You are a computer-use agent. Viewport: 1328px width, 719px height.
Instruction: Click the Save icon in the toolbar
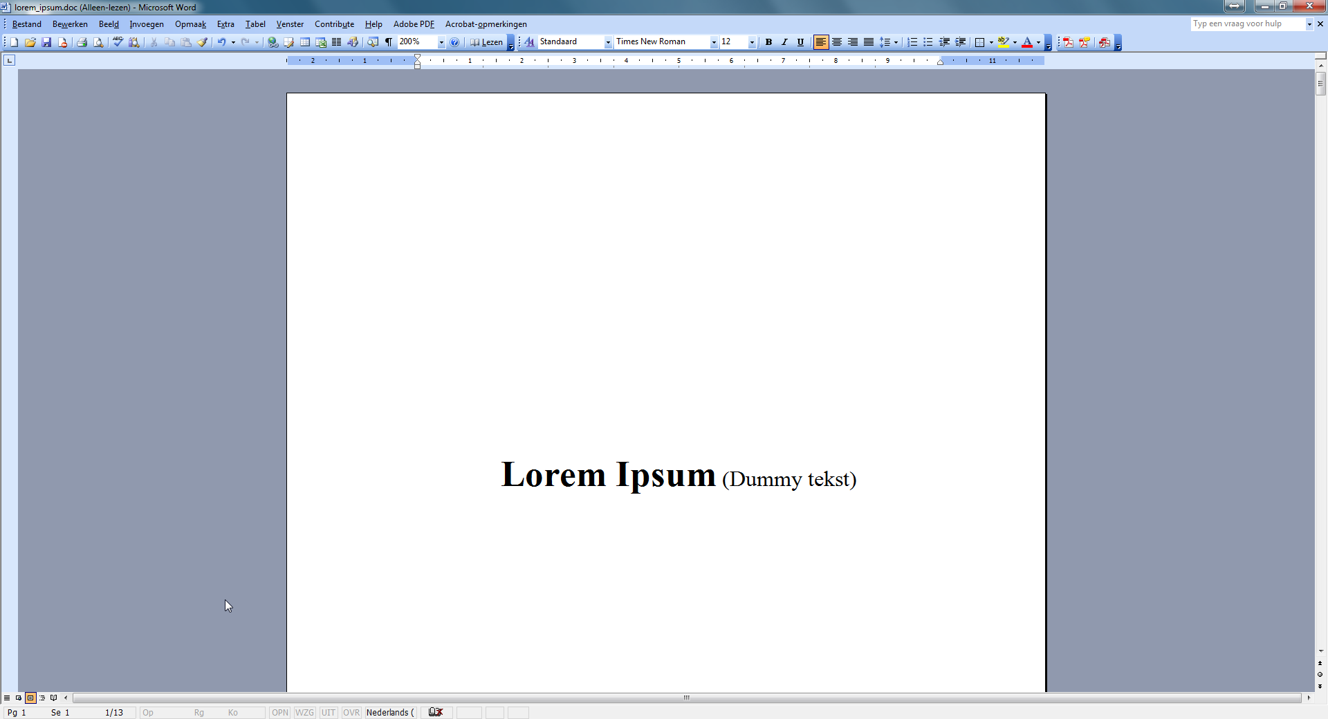point(46,42)
